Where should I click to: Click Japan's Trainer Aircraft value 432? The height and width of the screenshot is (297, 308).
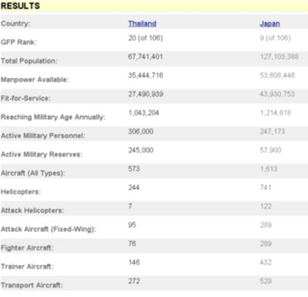(x=266, y=262)
